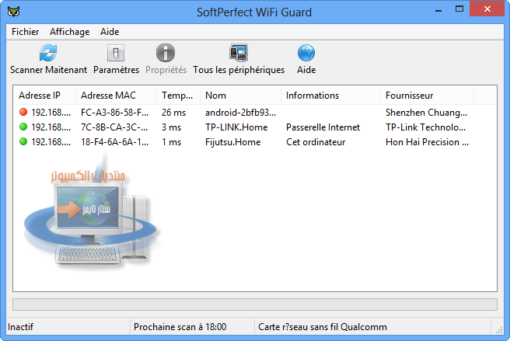510x341 pixels.
Task: Select device name Fijutsu.Home
Action: [233, 142]
